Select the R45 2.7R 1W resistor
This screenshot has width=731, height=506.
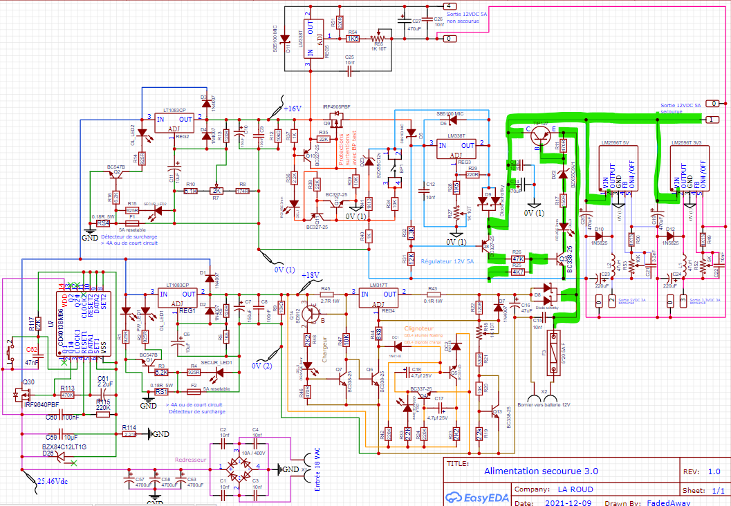point(326,294)
